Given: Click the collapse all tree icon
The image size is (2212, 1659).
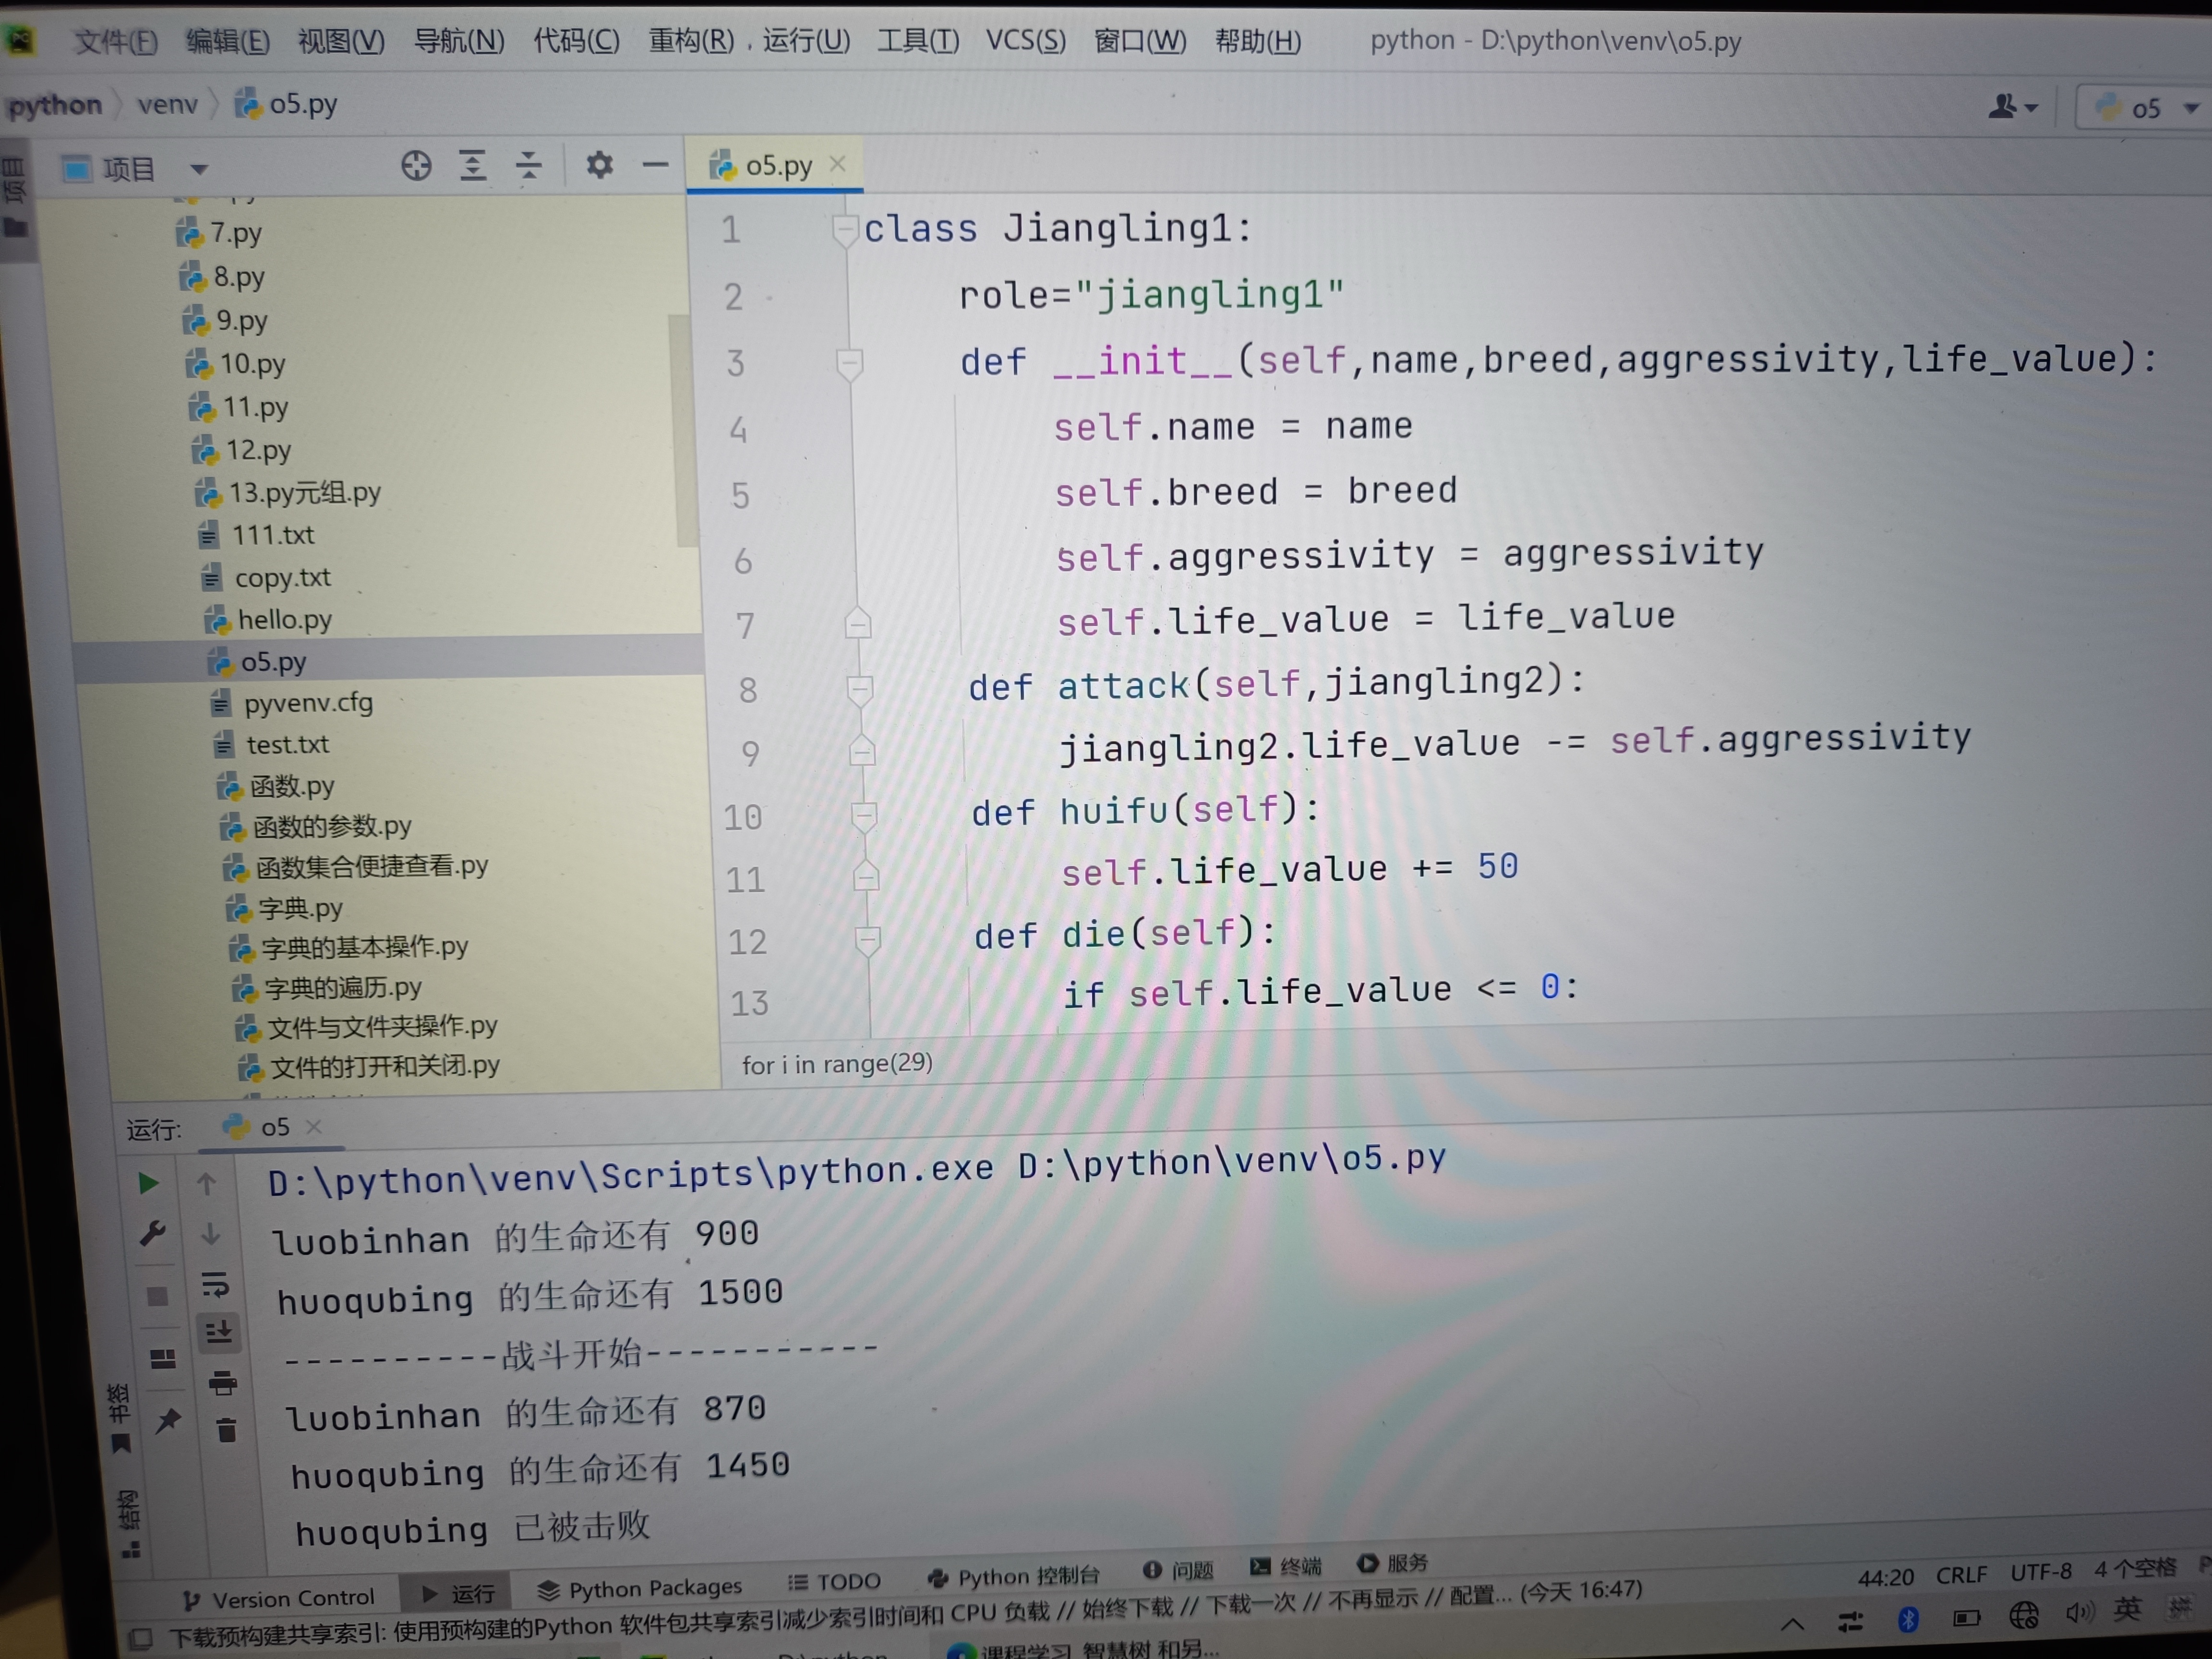Looking at the screenshot, I should [528, 165].
